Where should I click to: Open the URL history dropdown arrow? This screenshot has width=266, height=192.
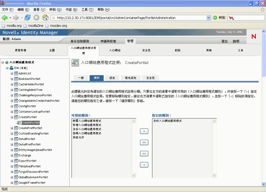pyautogui.click(x=209, y=18)
